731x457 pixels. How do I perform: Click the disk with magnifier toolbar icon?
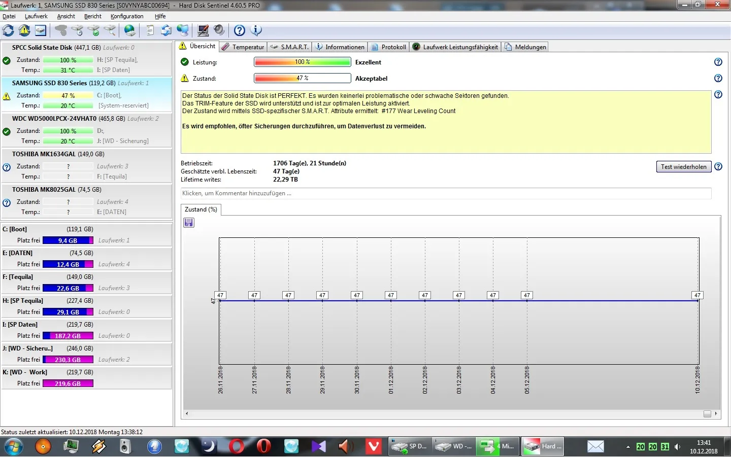pyautogui.click(x=110, y=30)
